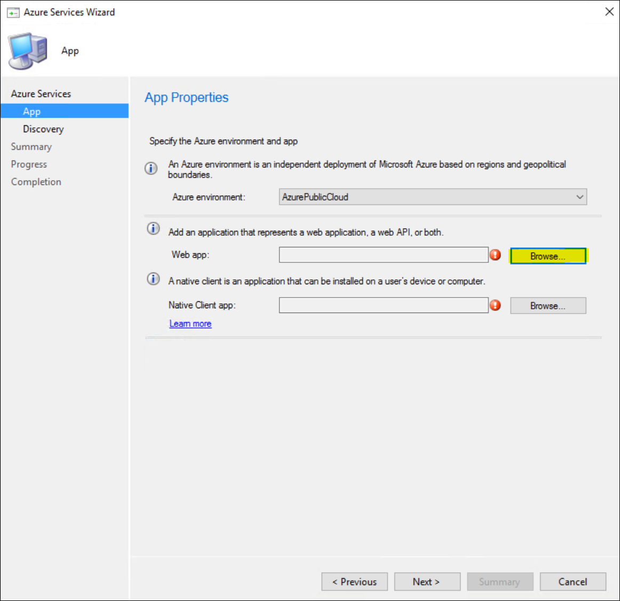
Task: Click the Azure Services Wizard title bar icon
Action: tap(13, 13)
